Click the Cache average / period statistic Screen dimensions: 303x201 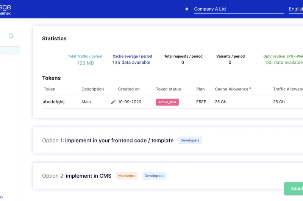[132, 60]
